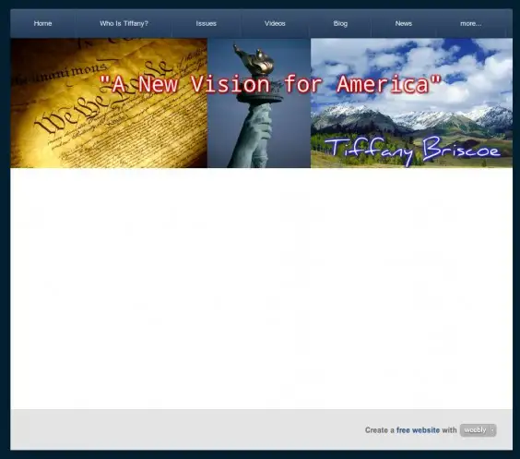Visit the Blog page

point(340,24)
